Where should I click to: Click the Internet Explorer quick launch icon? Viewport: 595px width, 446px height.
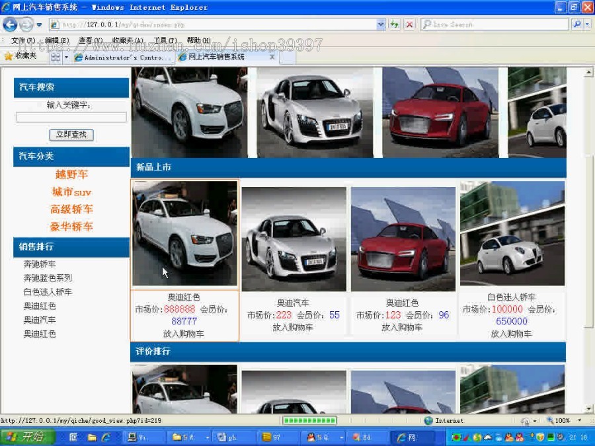coord(106,437)
